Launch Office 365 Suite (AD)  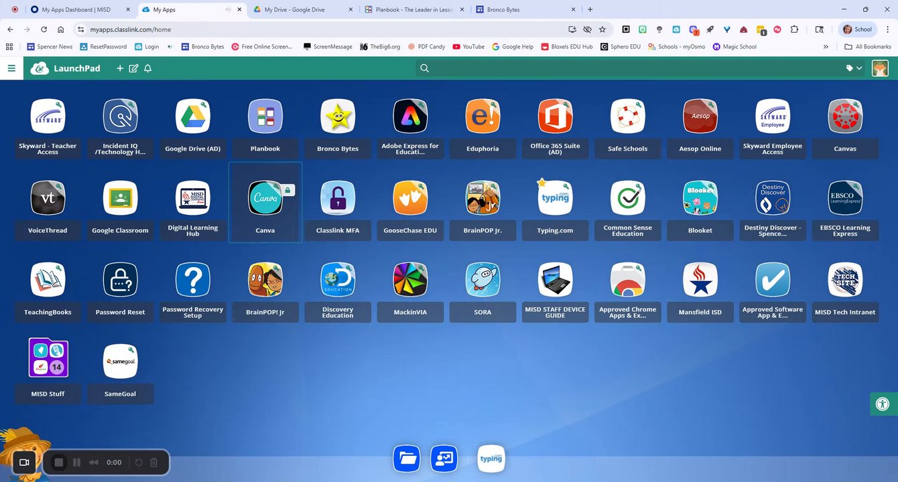(555, 116)
